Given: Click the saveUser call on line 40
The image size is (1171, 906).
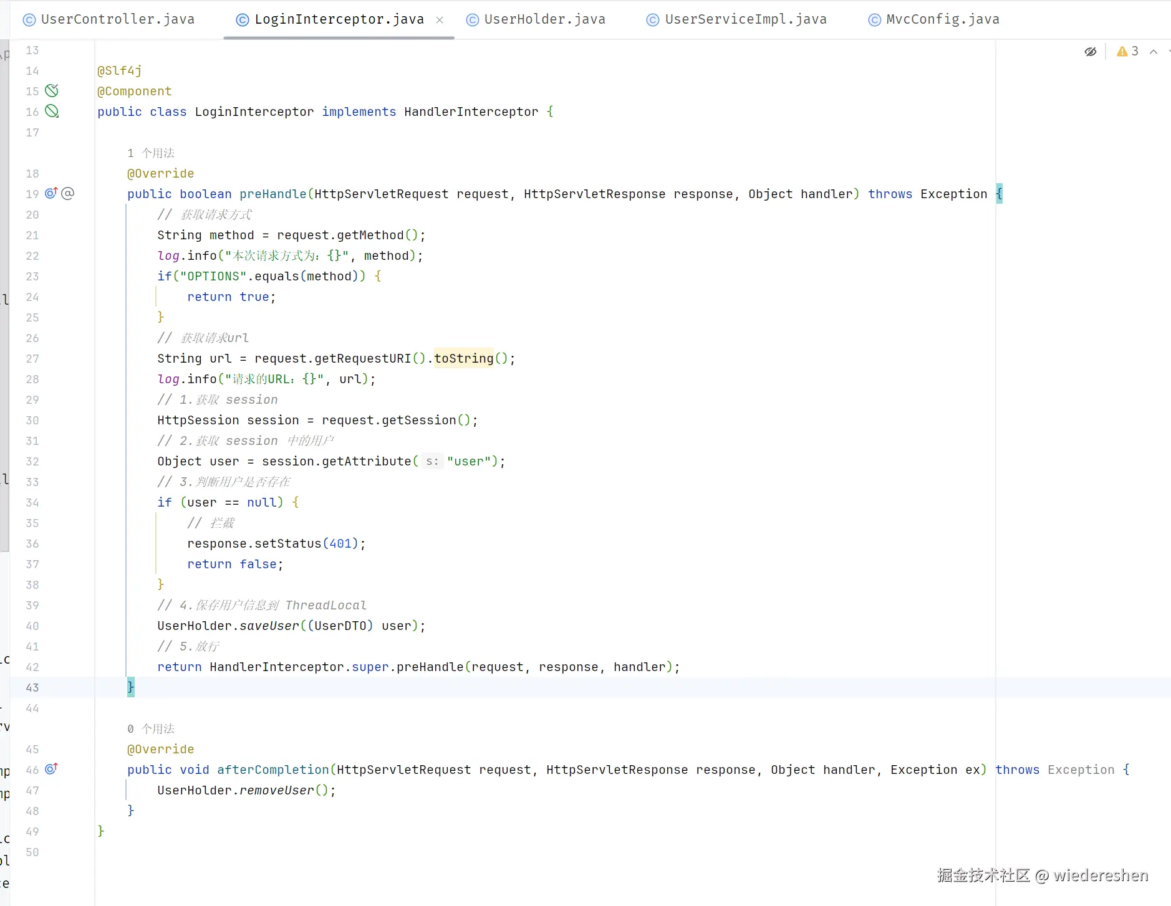Looking at the screenshot, I should (x=269, y=626).
